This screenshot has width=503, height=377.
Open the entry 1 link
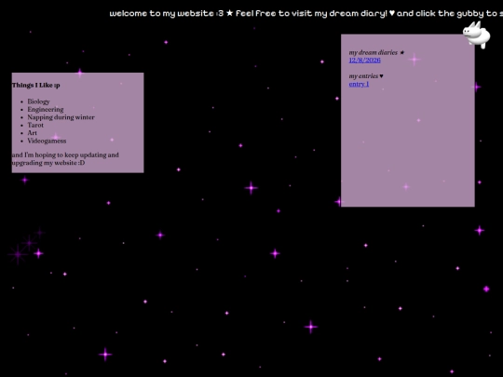click(359, 84)
